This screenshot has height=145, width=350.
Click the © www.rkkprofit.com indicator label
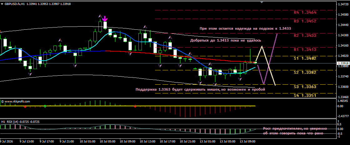[16, 102]
